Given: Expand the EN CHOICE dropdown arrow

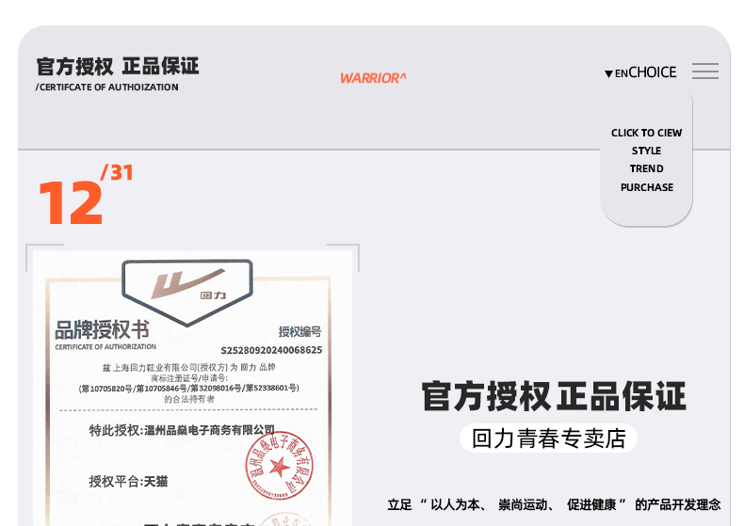Looking at the screenshot, I should click(608, 74).
